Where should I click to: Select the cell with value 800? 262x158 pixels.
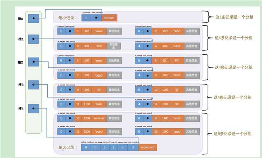click(165, 75)
